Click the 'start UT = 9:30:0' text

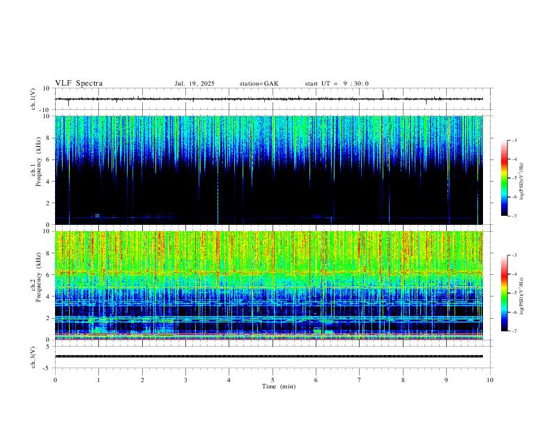point(337,84)
